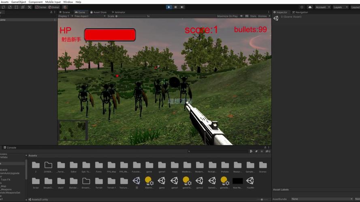Select the Inspector tab
360x202 pixels.
click(280, 12)
